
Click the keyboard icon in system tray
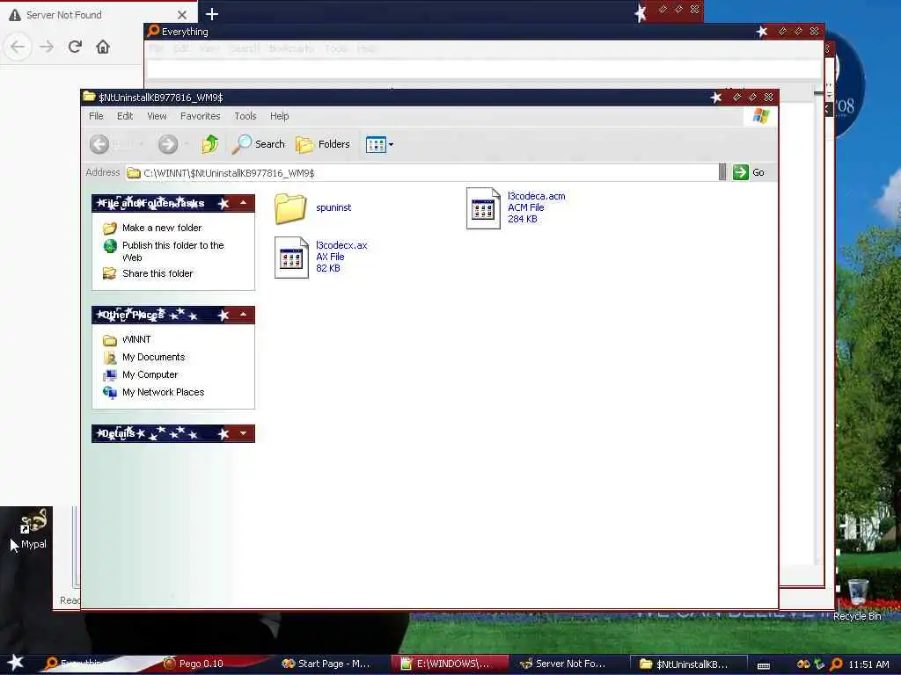point(763,666)
